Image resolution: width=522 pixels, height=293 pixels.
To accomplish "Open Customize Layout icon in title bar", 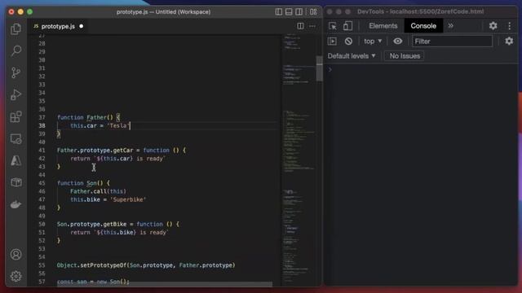I will [313, 12].
